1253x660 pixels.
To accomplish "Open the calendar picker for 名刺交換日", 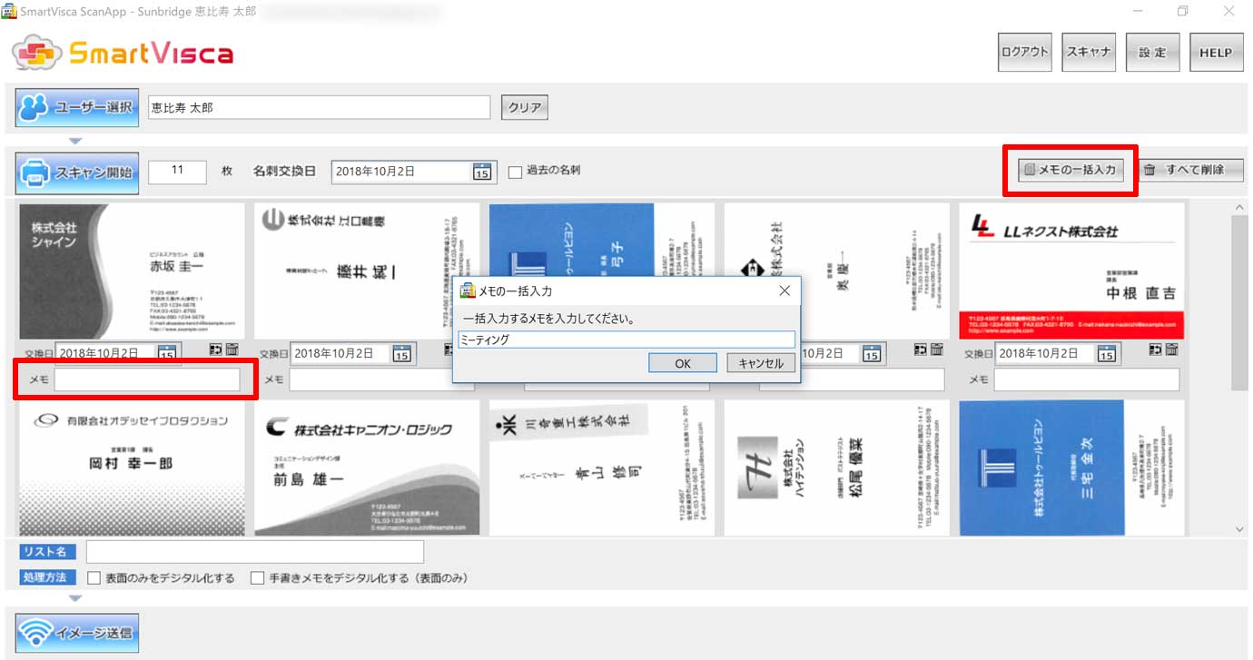I will (x=482, y=172).
